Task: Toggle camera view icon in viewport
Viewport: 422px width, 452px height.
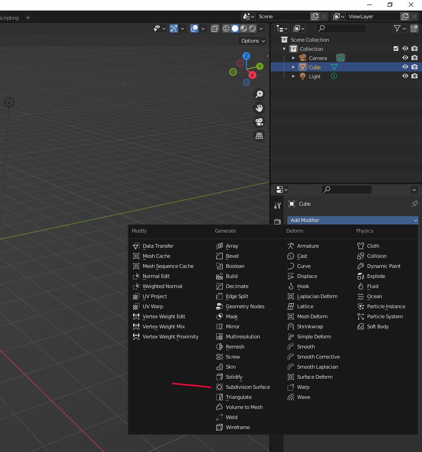Action: pos(259,122)
